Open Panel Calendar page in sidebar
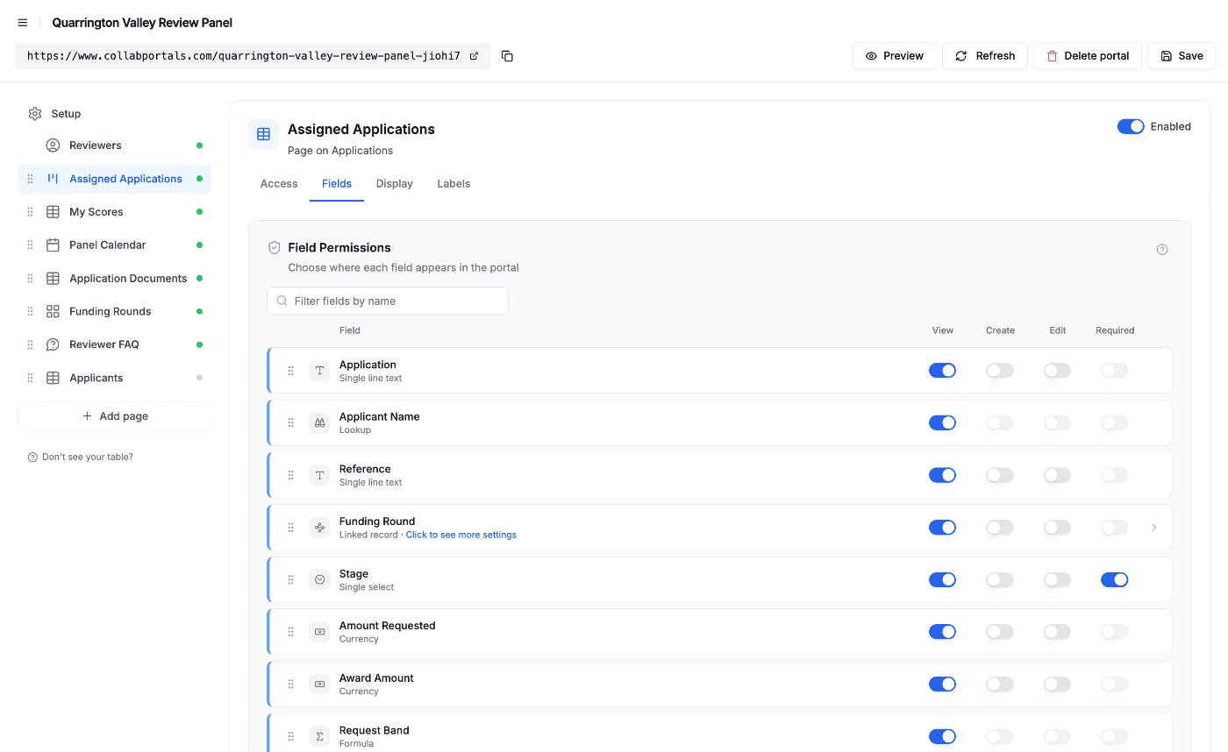 coord(115,245)
